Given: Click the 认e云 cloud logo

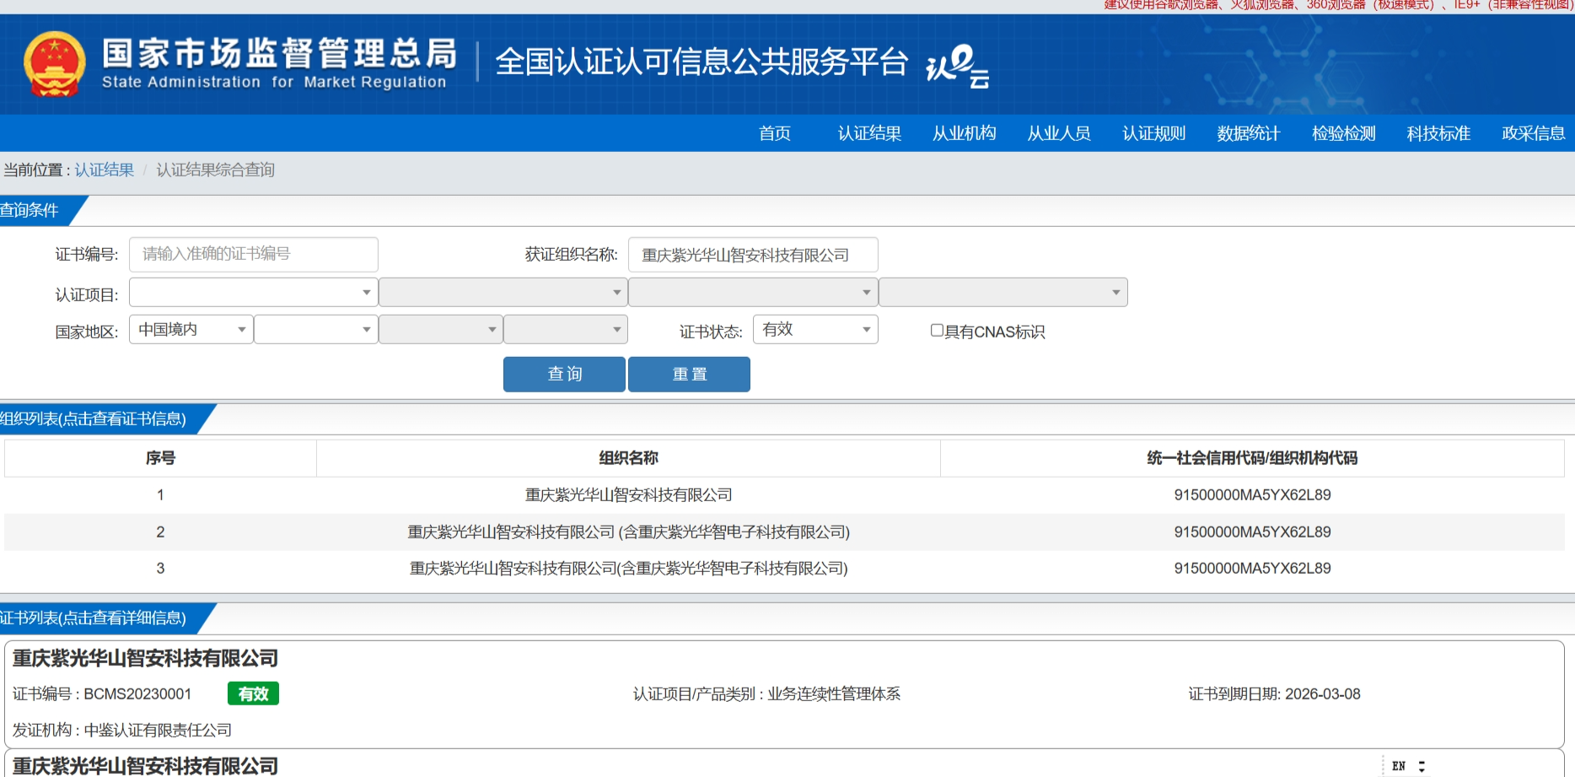Looking at the screenshot, I should [x=958, y=66].
